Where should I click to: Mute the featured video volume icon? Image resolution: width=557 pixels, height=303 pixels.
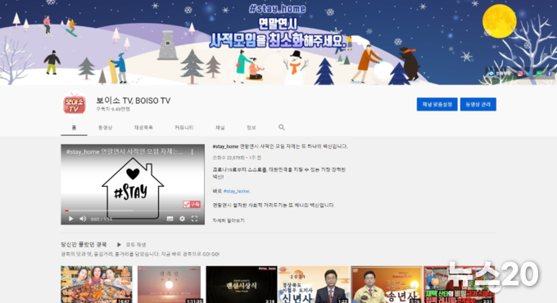[83, 219]
